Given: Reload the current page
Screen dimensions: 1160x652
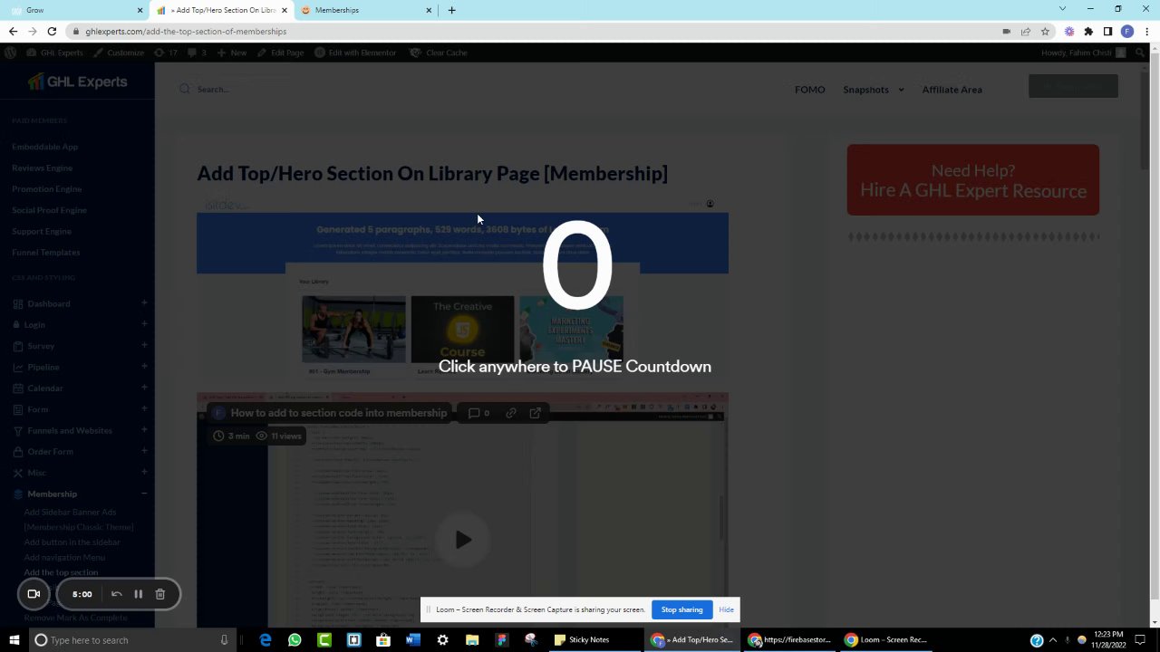Looking at the screenshot, I should pos(53,31).
